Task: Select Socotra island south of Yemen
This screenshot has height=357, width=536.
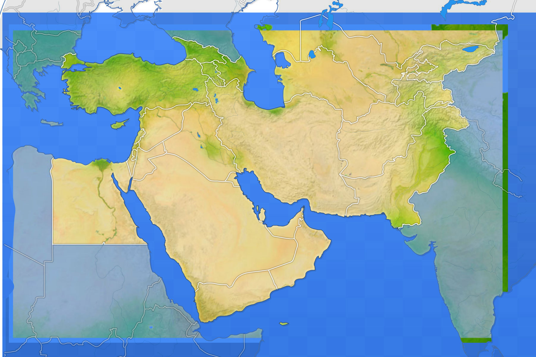Action: 284,324
